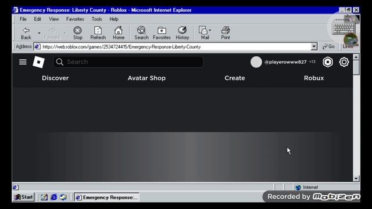Open the Favorites menu in menu bar
Screen dimensions: 372x209
point(75,19)
